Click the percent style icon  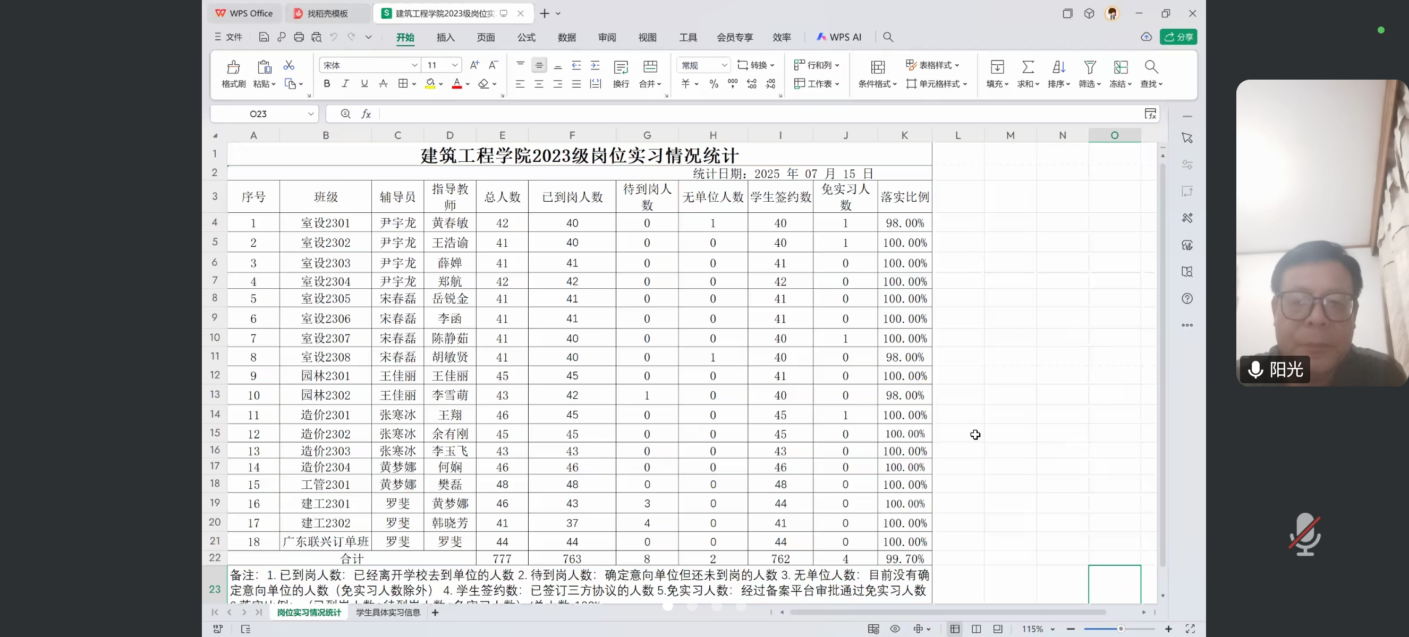(713, 83)
